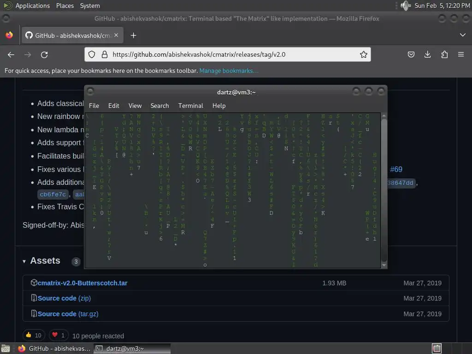Open the Terminal menu
472x354 pixels.
[190, 106]
